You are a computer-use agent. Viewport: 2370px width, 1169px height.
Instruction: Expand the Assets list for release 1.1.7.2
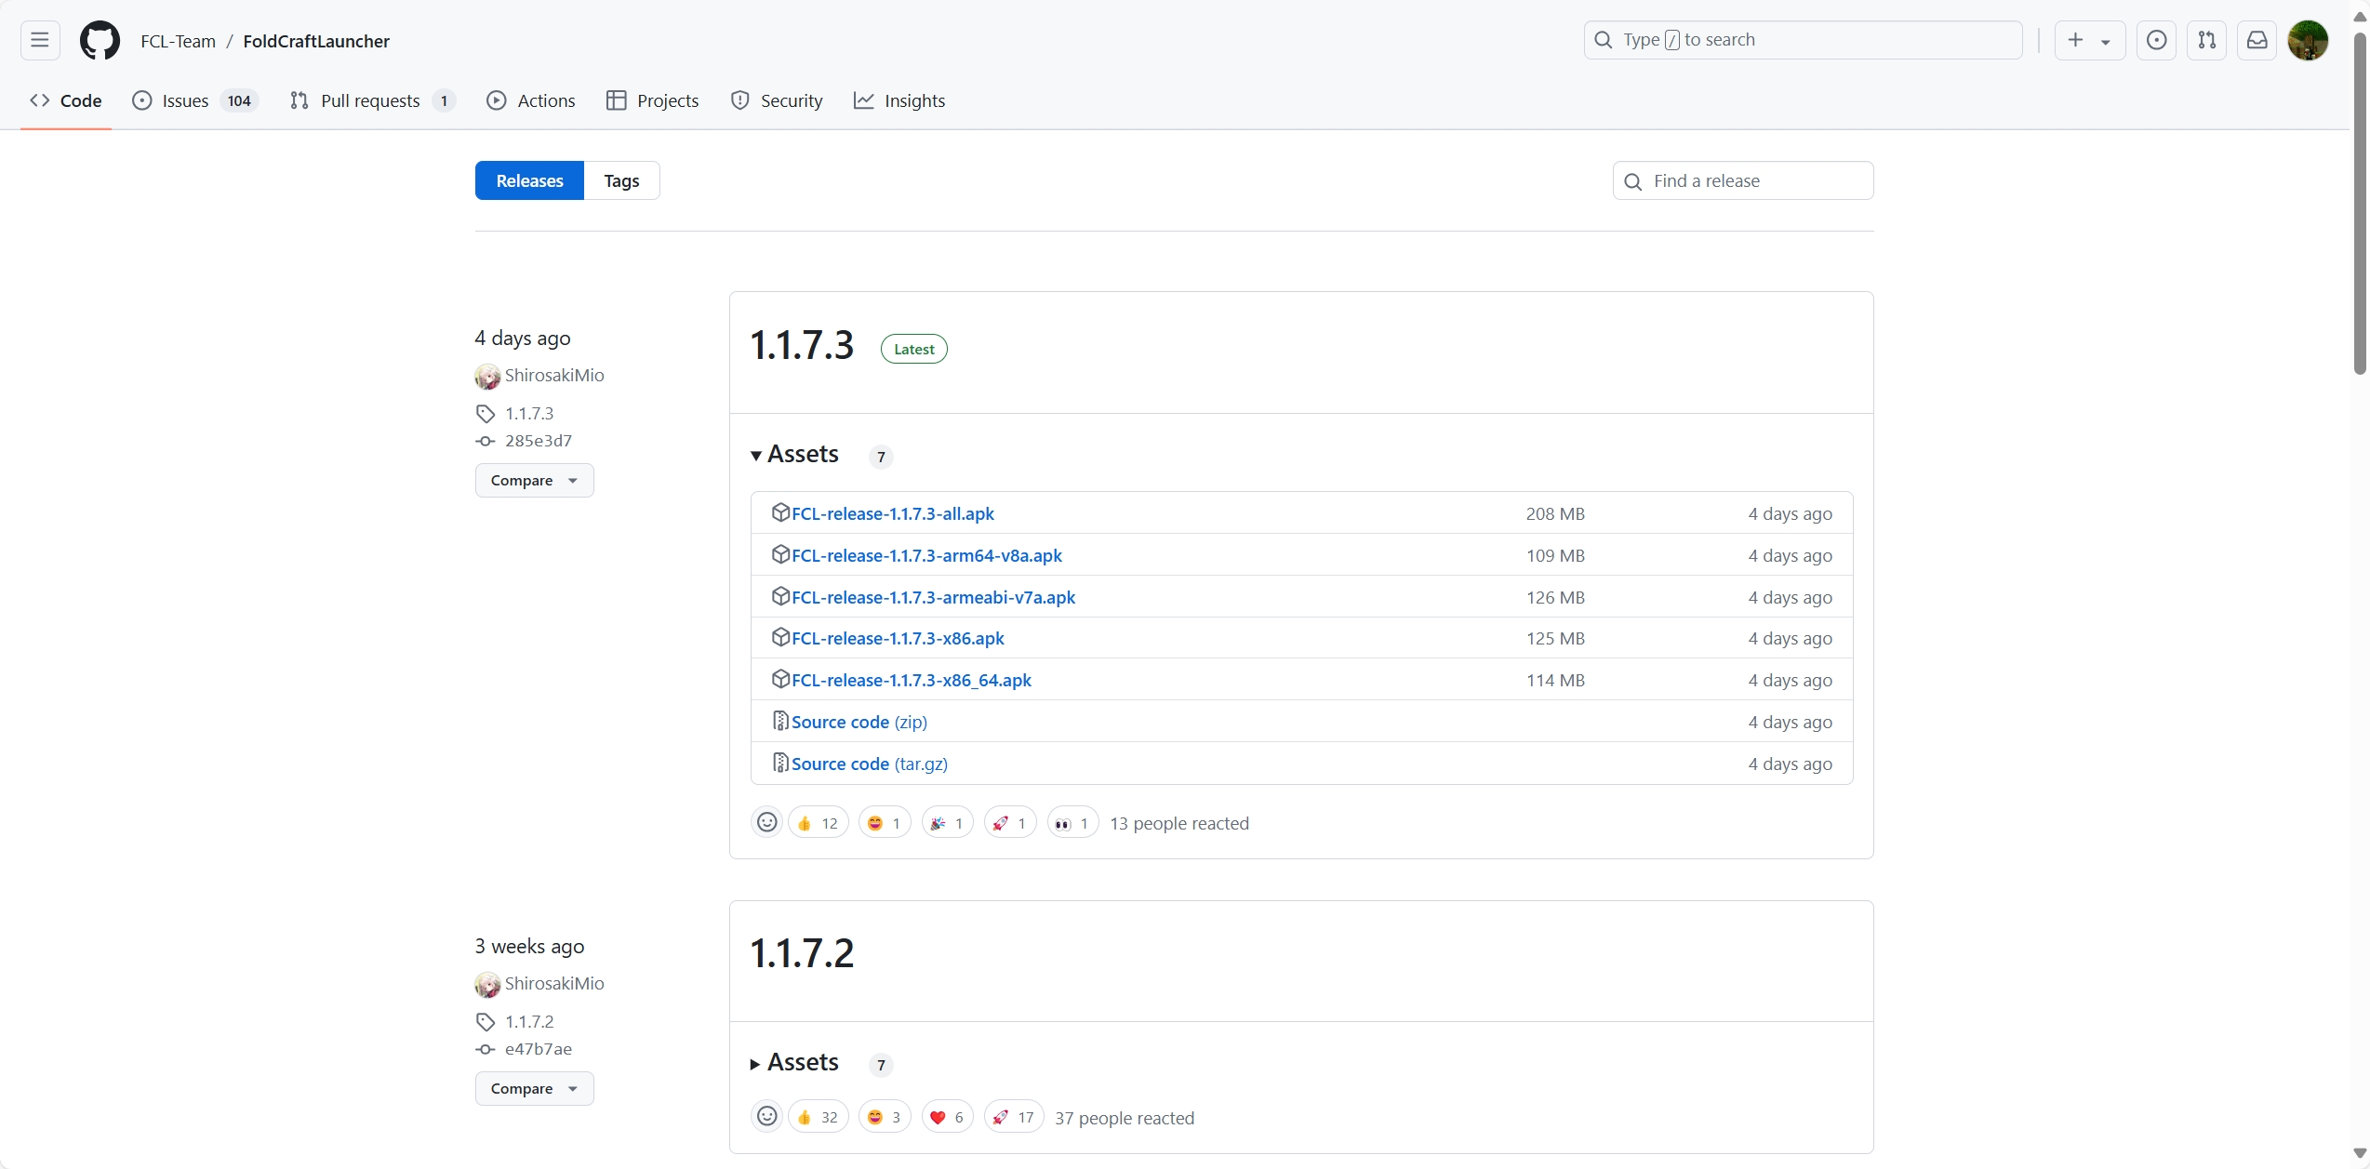tap(795, 1063)
